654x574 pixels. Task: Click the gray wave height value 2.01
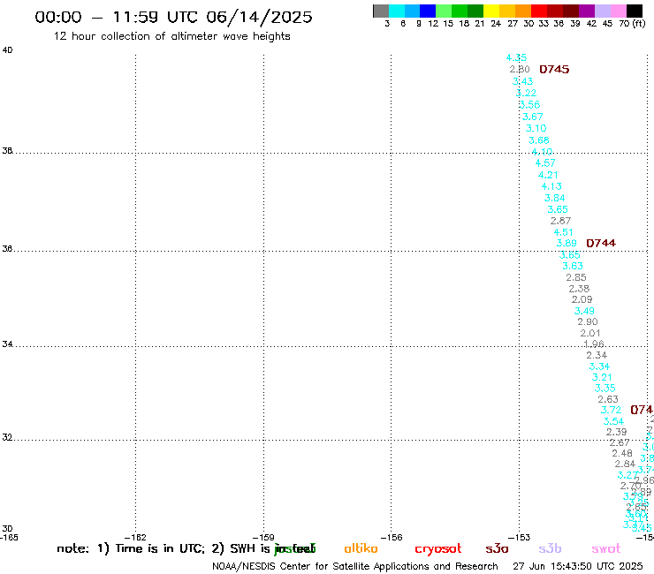point(590,333)
